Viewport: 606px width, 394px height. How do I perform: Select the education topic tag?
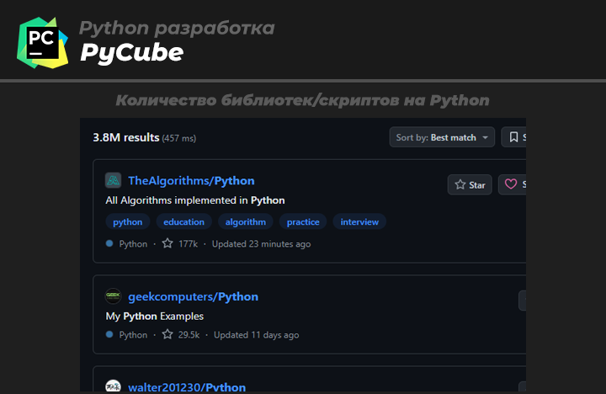coord(184,221)
